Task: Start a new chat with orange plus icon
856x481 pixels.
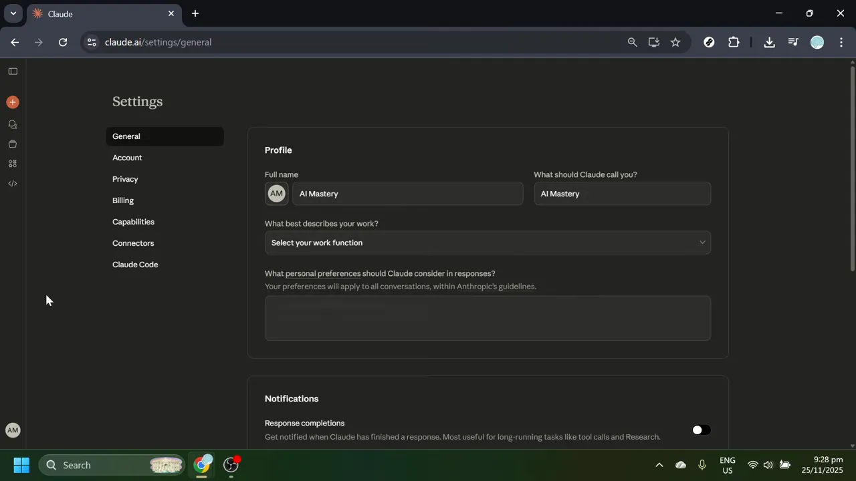Action: click(13, 102)
